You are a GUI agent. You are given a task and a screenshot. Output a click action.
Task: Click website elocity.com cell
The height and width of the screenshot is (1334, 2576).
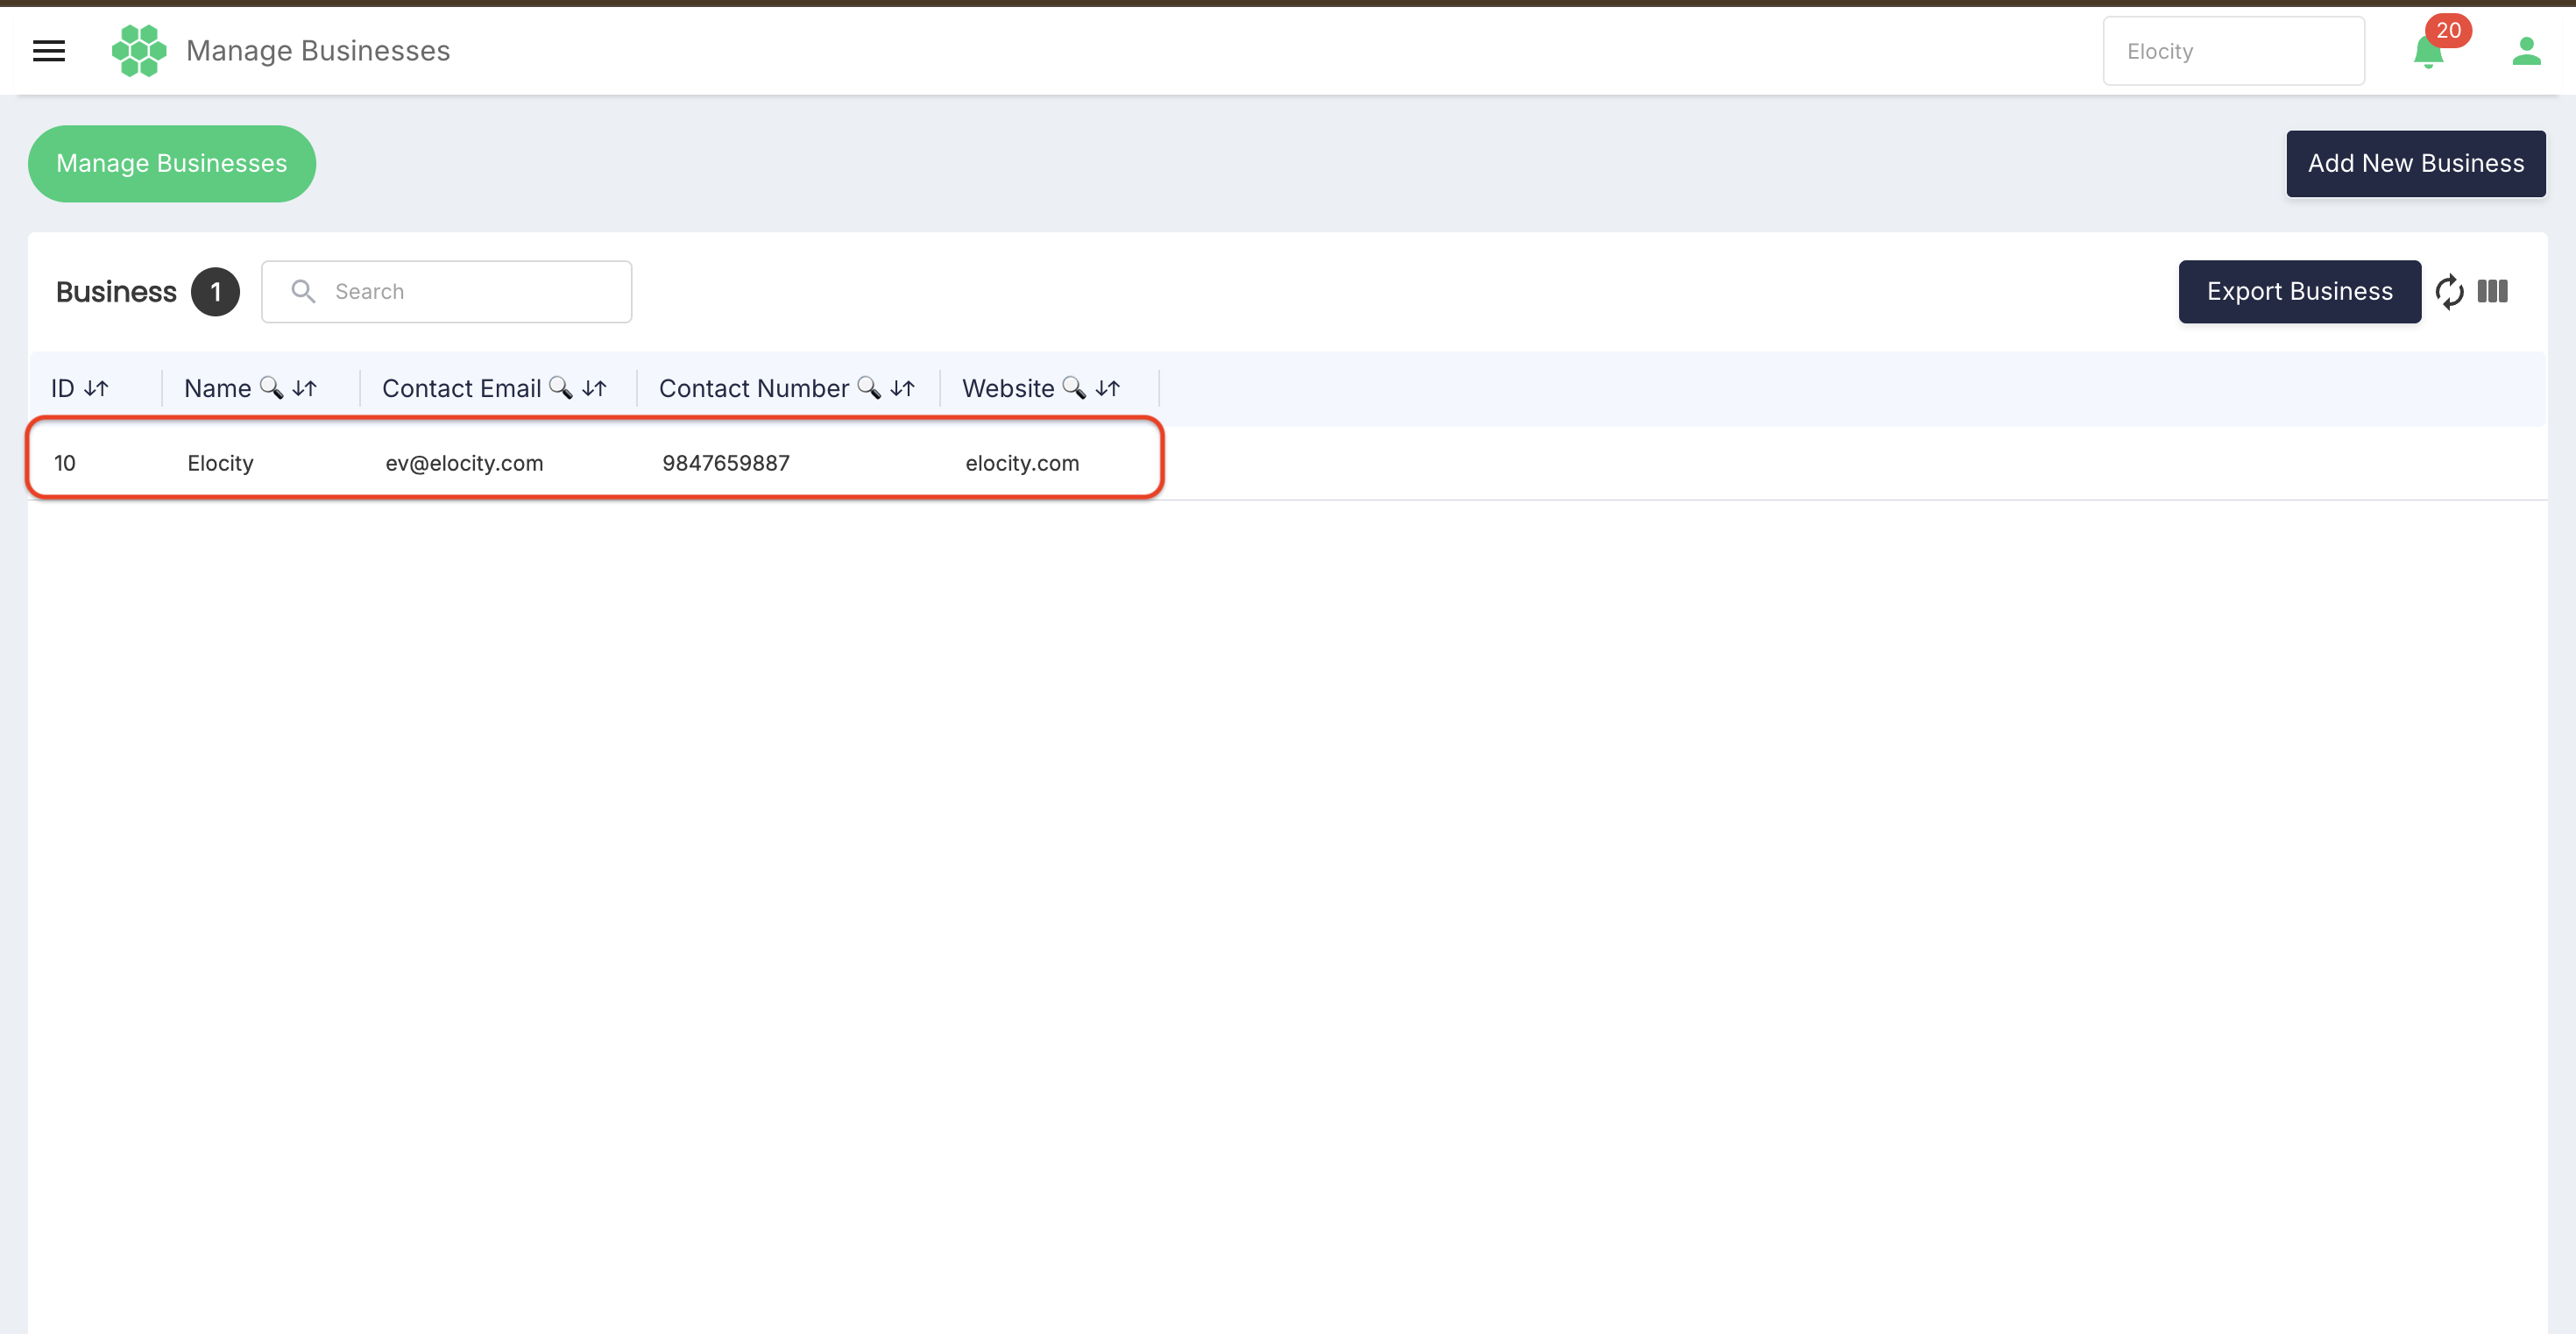click(1022, 463)
